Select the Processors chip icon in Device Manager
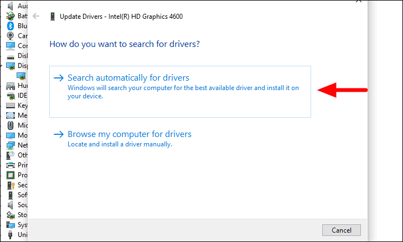Viewport: 403px width, 242px height. pos(11,175)
